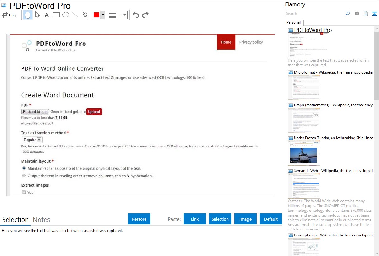Select the Crop tool
Screen dimensions: 379x256
coord(10,15)
